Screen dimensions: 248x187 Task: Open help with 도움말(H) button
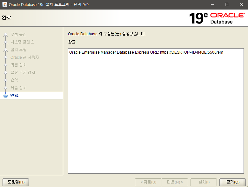coord(16,182)
